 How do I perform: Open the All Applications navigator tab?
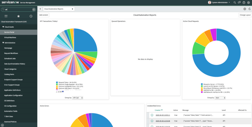(x=6, y=16)
